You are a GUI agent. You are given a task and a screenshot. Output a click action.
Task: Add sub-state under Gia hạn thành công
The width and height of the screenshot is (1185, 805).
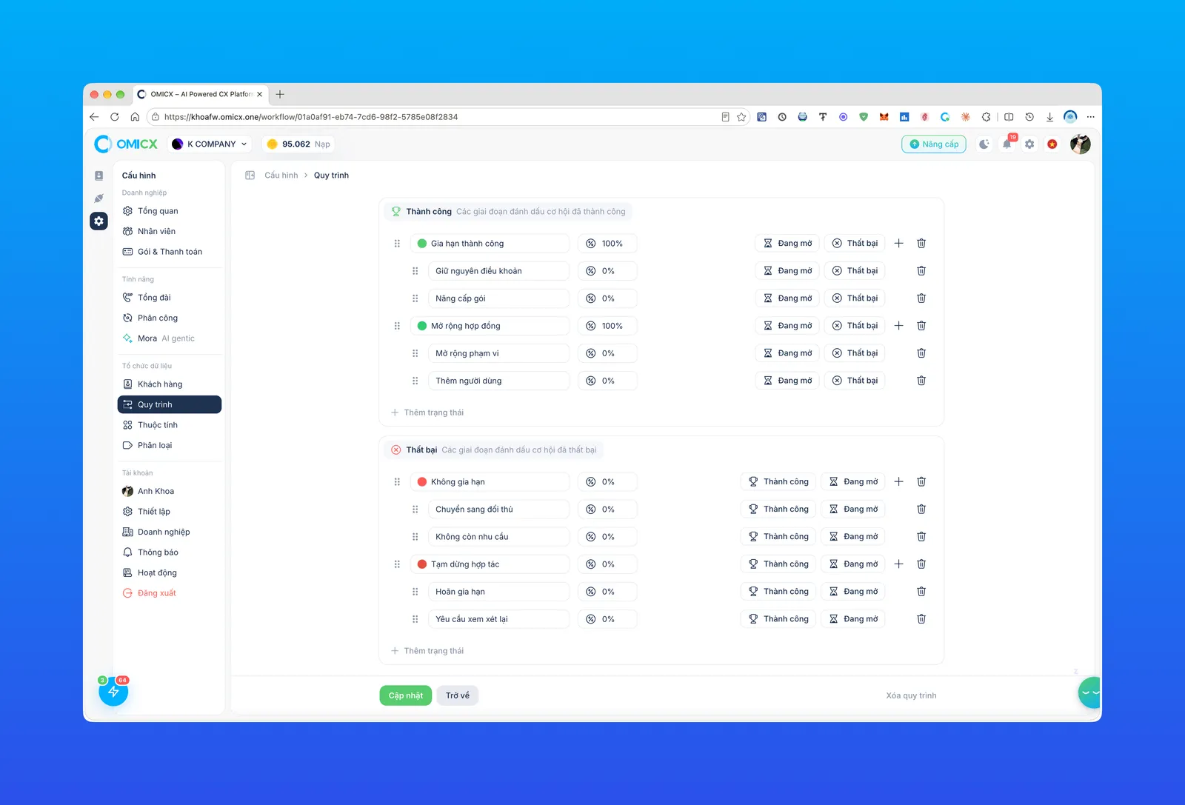[898, 244]
